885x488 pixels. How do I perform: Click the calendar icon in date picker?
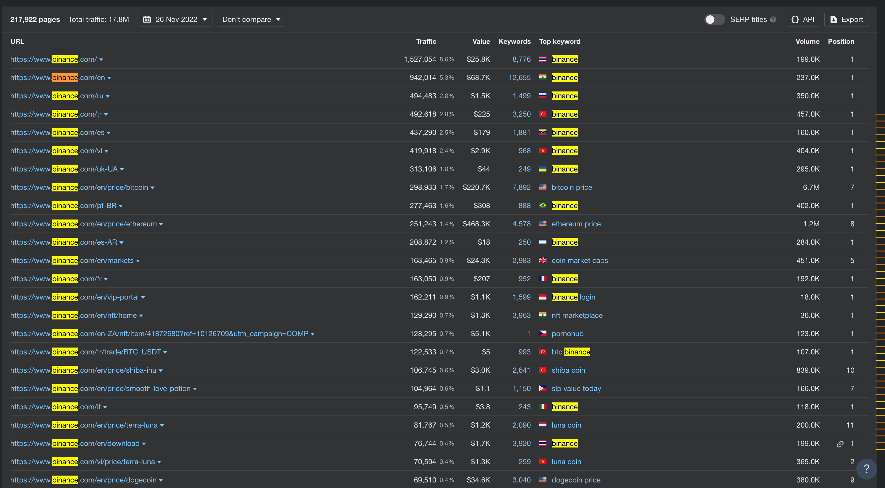(x=147, y=20)
